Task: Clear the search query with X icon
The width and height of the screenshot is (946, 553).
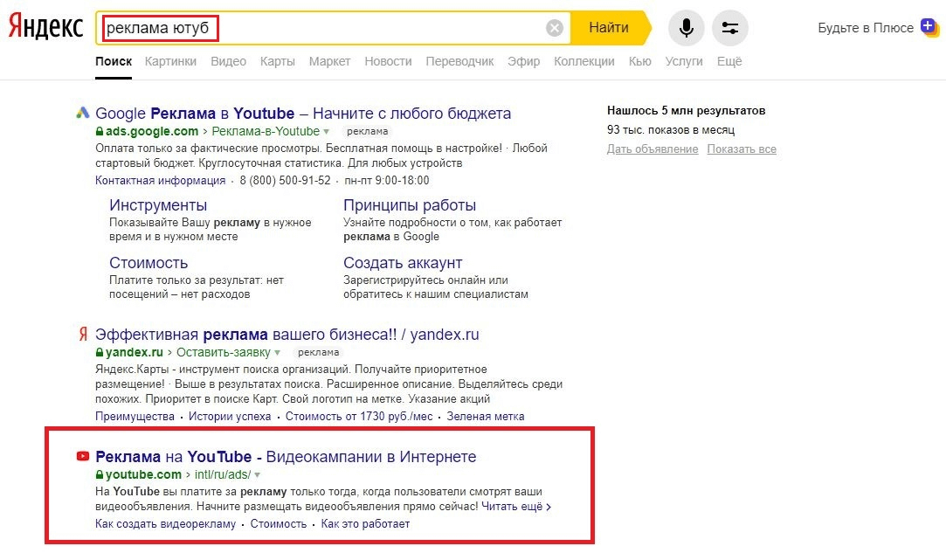Action: click(555, 28)
